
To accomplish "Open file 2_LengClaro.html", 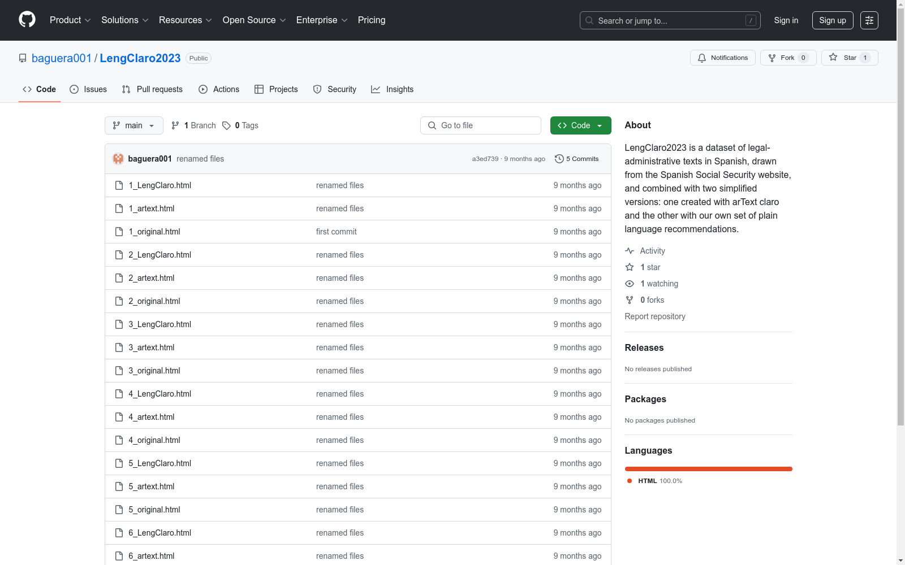I will [x=160, y=255].
